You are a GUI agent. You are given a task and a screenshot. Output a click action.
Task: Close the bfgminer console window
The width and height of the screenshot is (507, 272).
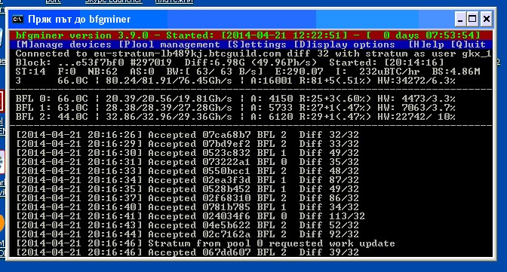[x=487, y=20]
